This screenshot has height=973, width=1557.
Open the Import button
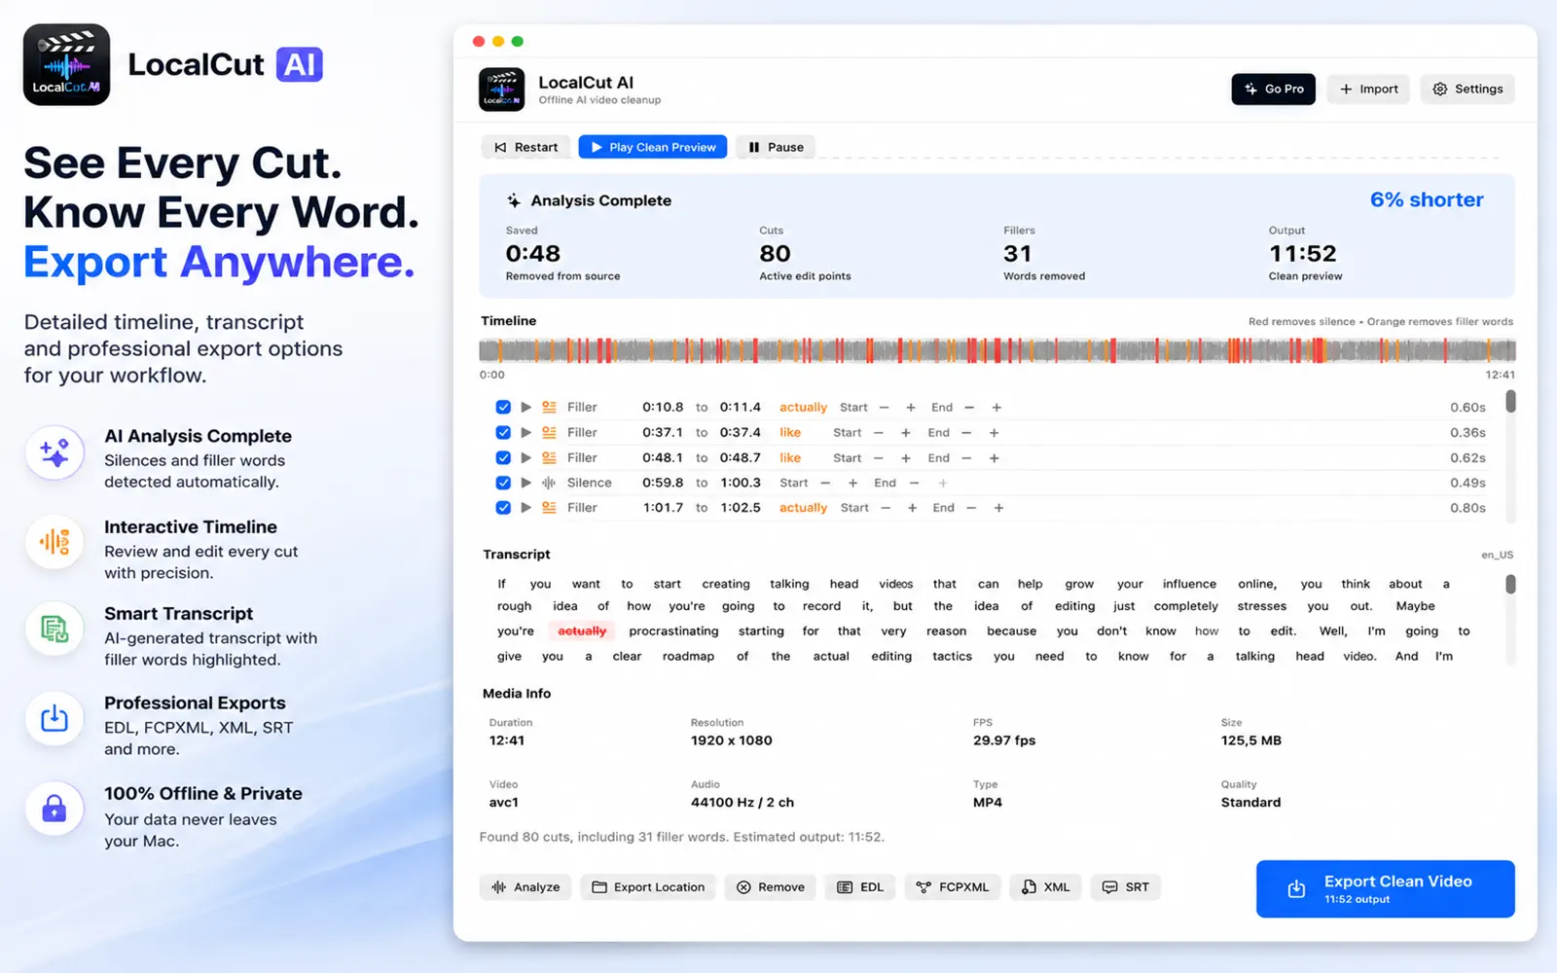(1368, 89)
